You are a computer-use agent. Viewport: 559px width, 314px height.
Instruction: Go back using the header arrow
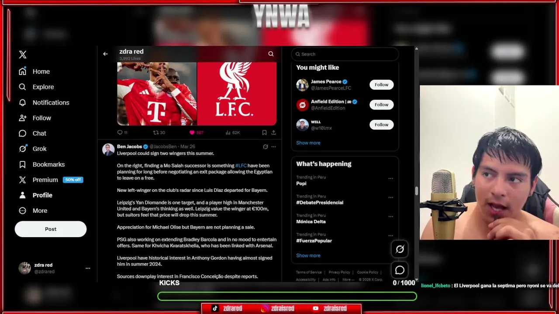click(x=105, y=54)
